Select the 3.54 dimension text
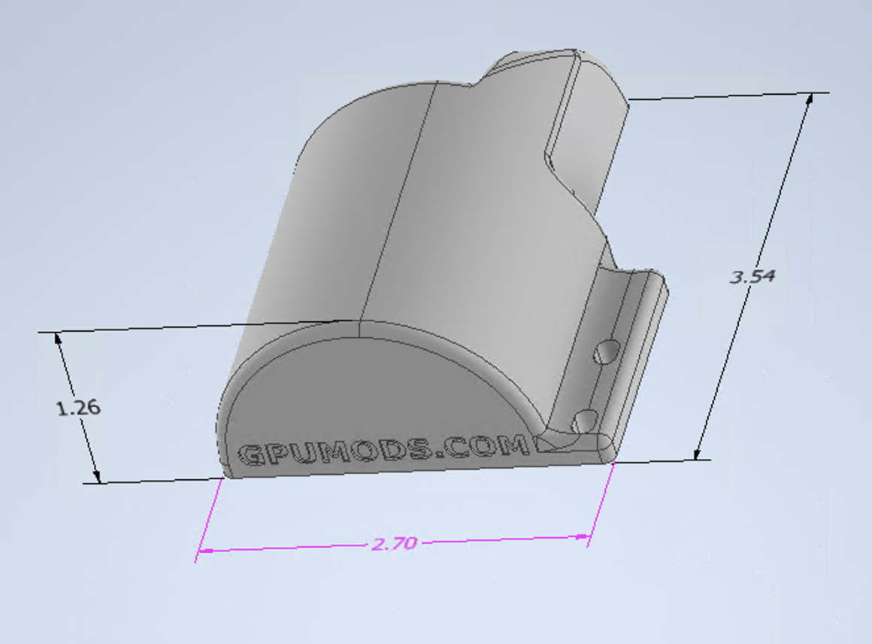Image resolution: width=872 pixels, height=644 pixels. [x=752, y=277]
